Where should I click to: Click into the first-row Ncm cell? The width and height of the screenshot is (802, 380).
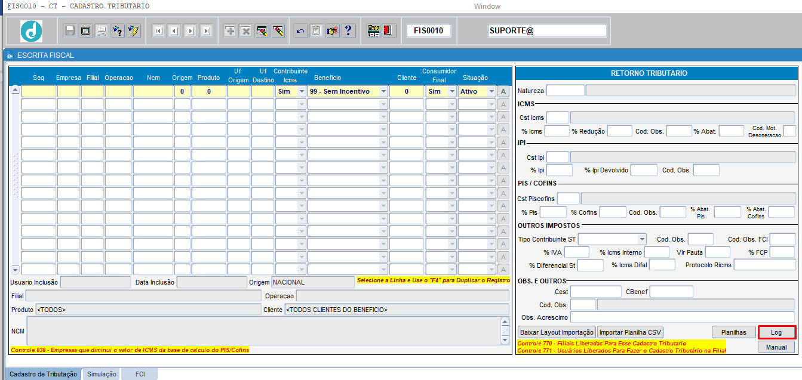coord(153,91)
